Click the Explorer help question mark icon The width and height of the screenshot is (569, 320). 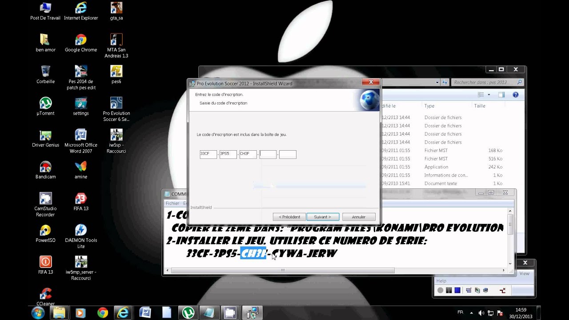(516, 95)
